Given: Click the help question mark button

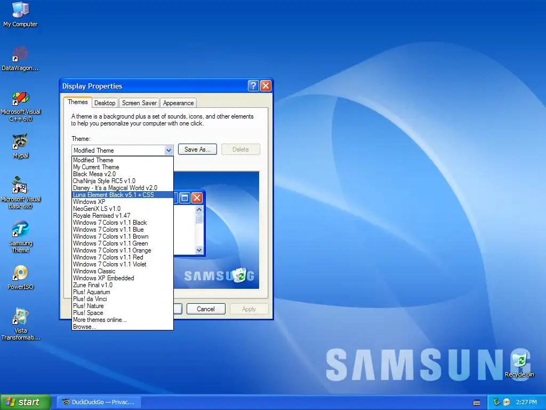Looking at the screenshot, I should tap(253, 86).
